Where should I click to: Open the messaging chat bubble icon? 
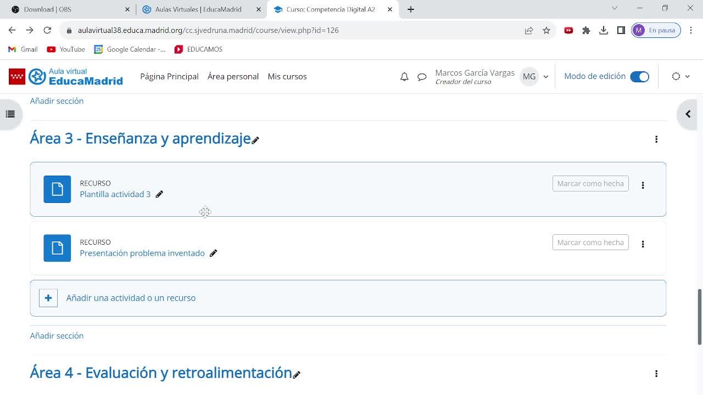pos(422,77)
